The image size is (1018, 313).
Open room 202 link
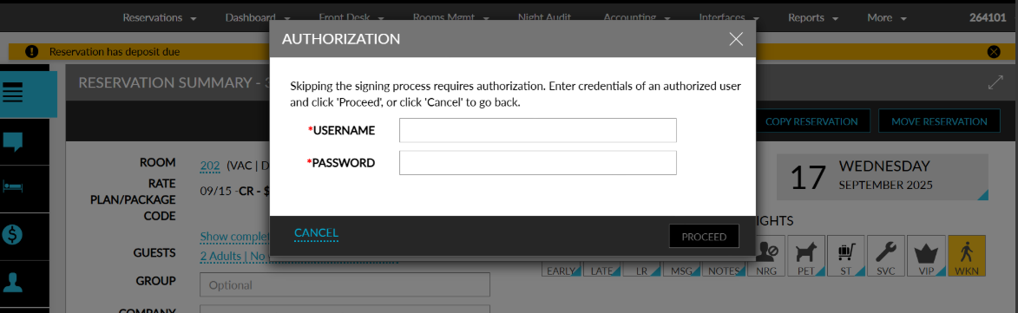(210, 166)
